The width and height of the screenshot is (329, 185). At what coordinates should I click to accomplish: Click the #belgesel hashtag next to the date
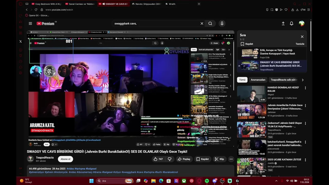tap(91, 169)
